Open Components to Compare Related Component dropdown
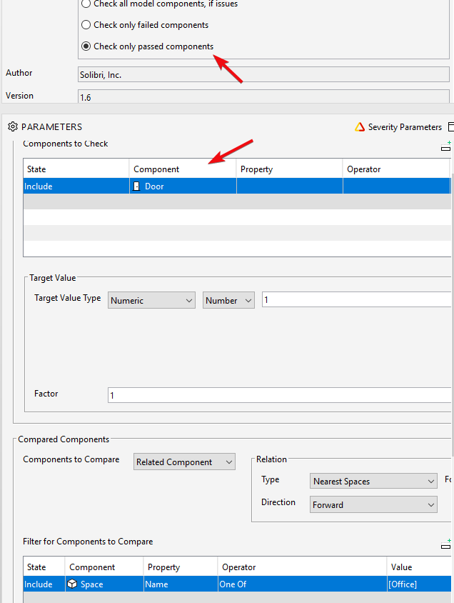Viewport: 454px width, 603px height. (184, 462)
